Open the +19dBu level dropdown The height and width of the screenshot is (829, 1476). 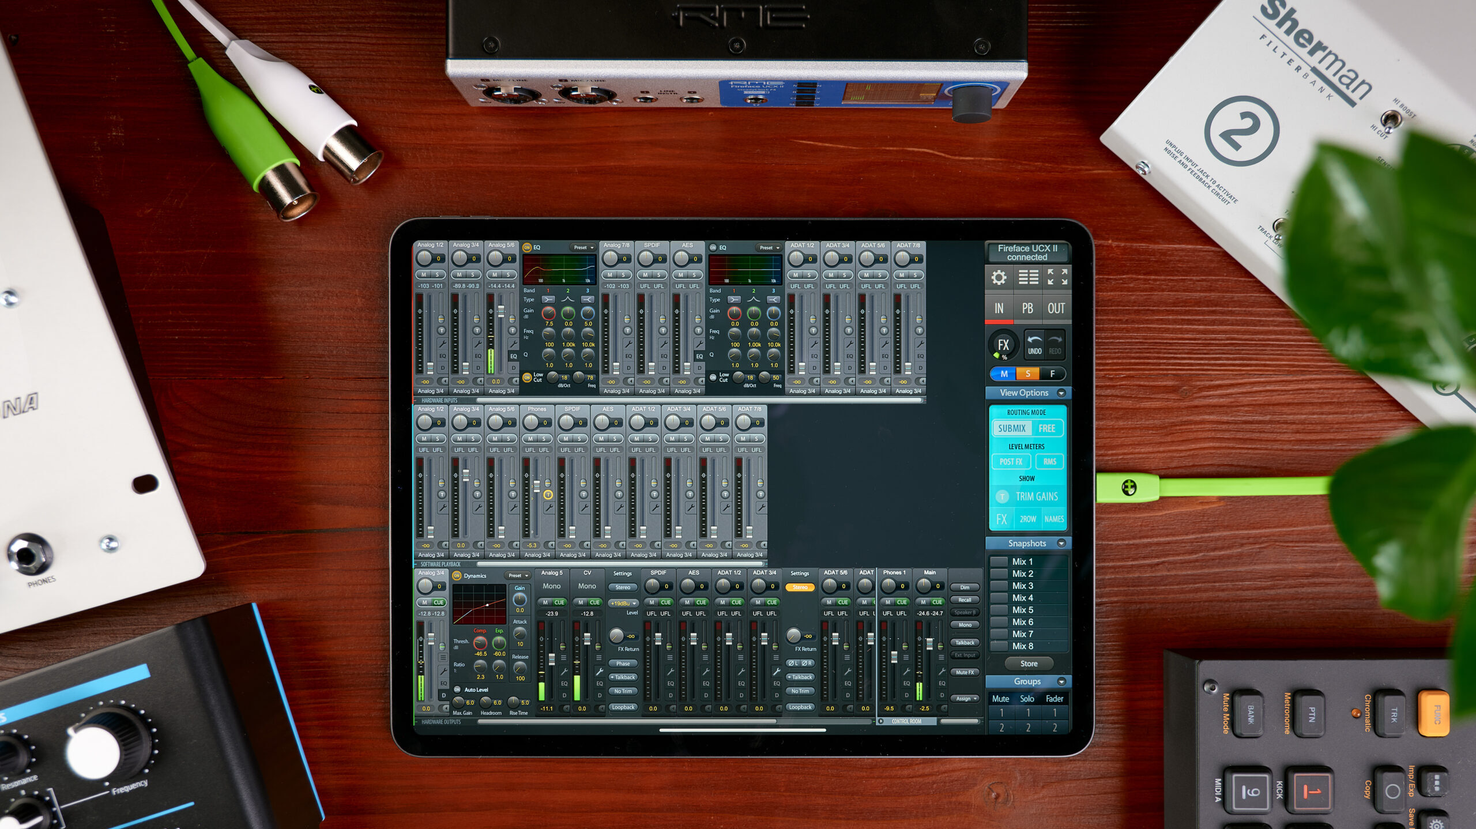[x=623, y=604]
